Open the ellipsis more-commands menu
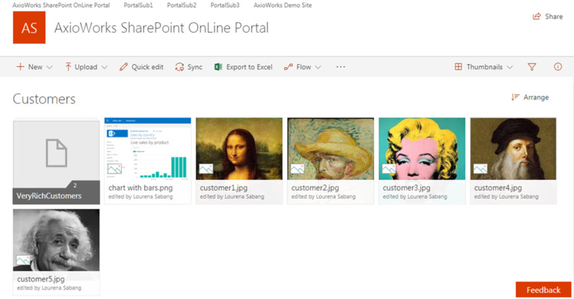The height and width of the screenshot is (299, 574). click(x=341, y=67)
